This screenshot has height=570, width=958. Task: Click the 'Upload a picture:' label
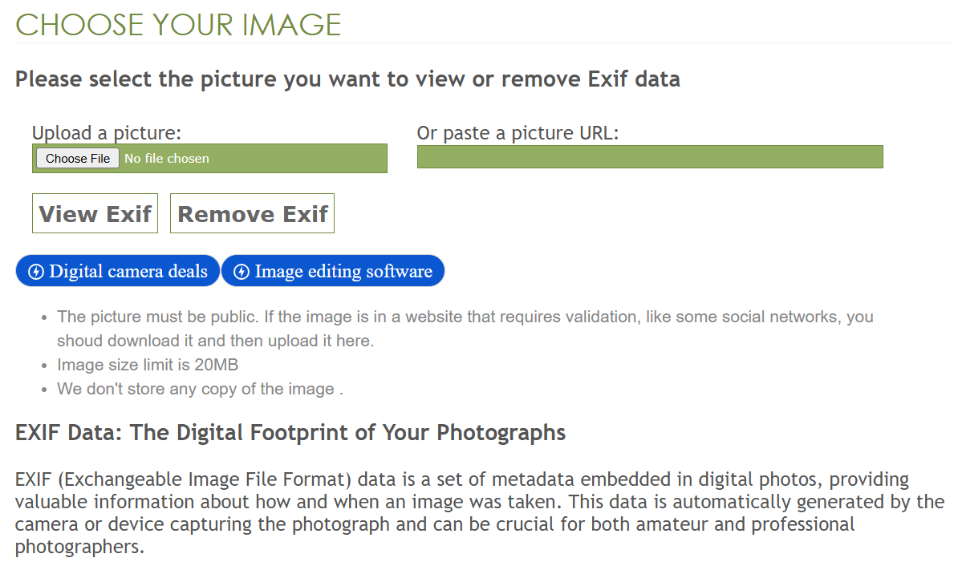pos(107,133)
